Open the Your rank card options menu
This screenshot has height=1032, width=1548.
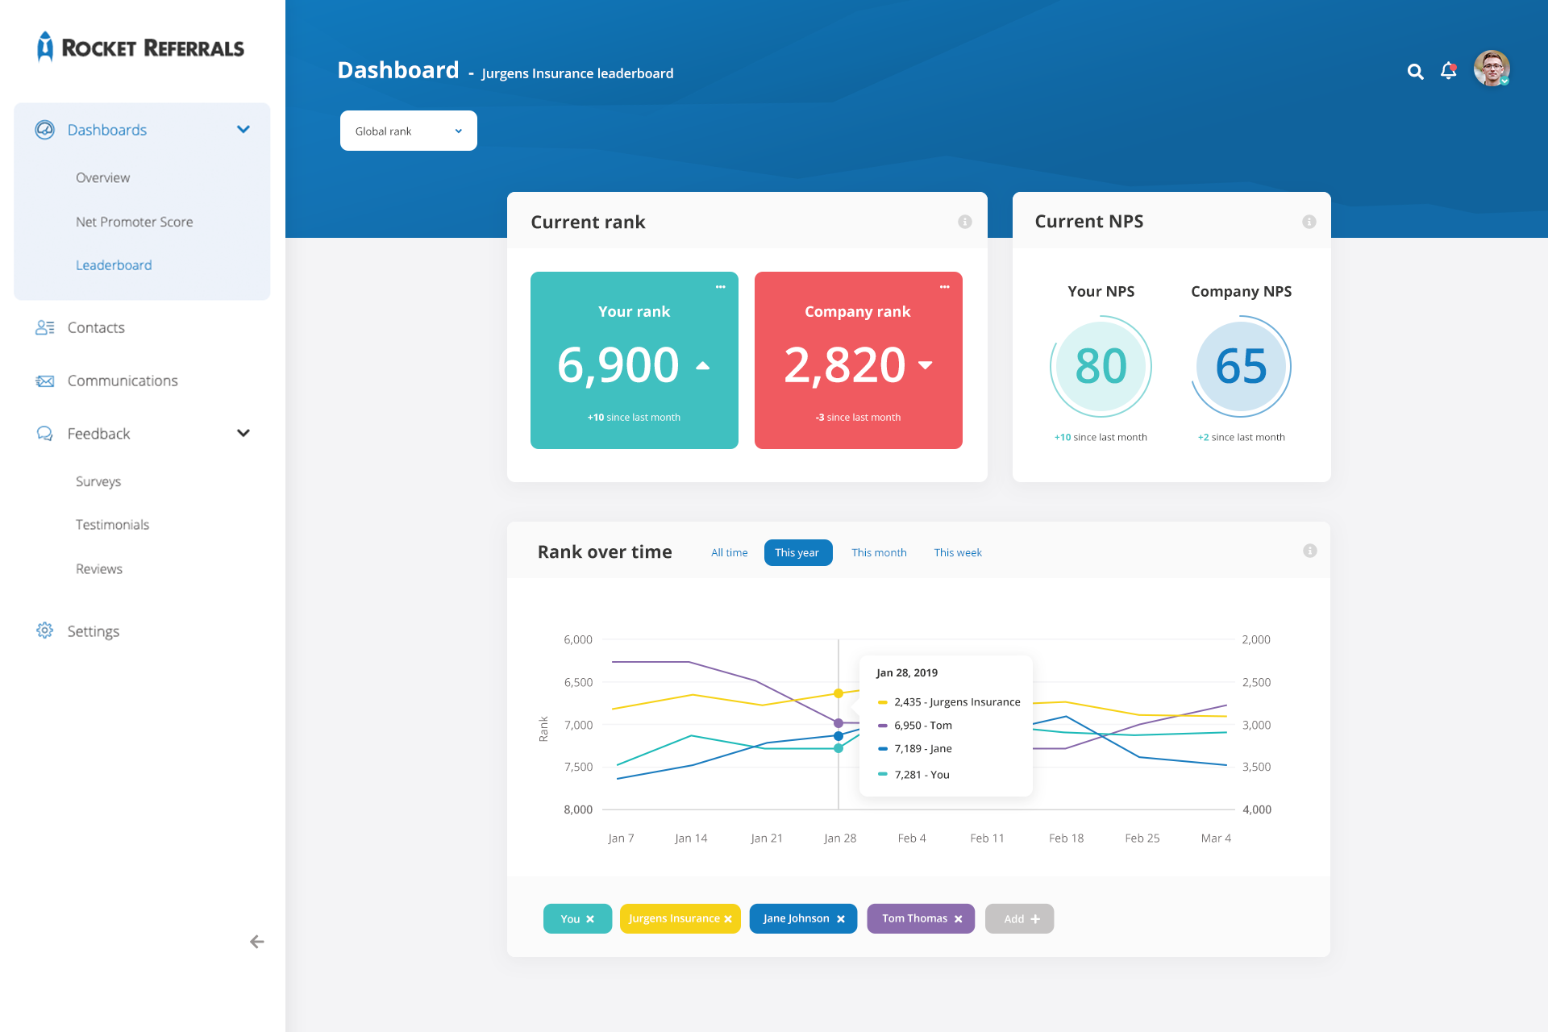720,287
